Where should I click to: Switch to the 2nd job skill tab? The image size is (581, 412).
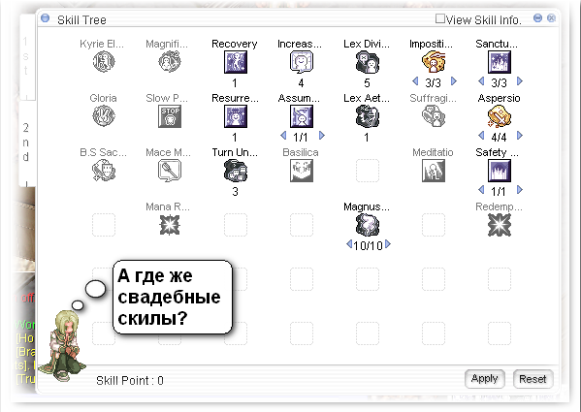pyautogui.click(x=27, y=143)
